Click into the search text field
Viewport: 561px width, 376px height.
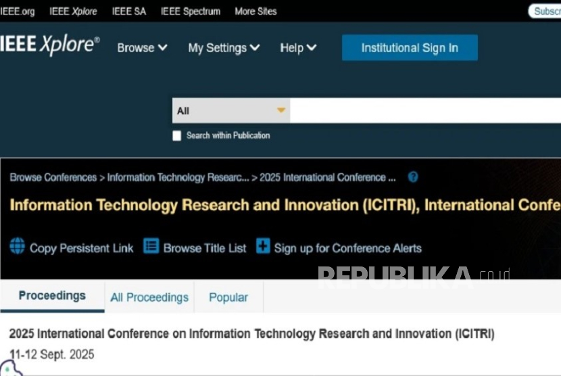point(425,111)
